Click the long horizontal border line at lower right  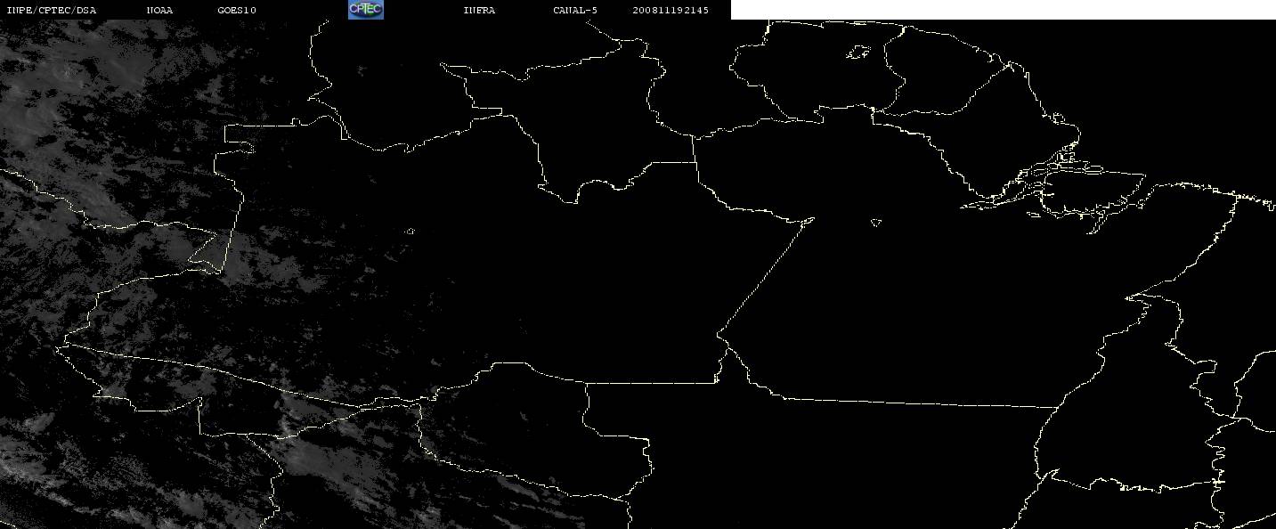click(917, 403)
